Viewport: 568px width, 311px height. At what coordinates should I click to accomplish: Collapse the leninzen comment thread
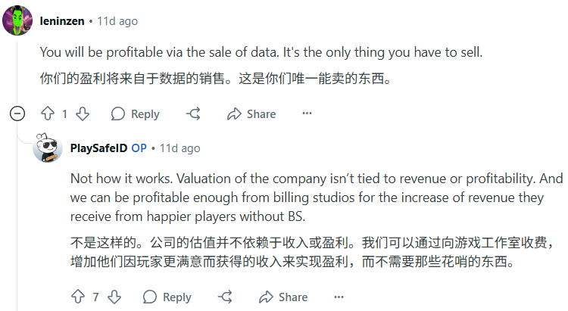17,114
